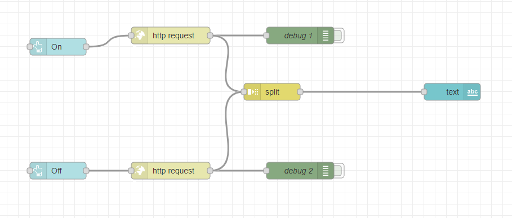Click input port of debug 1 node
512x218 pixels.
pyautogui.click(x=266, y=35)
